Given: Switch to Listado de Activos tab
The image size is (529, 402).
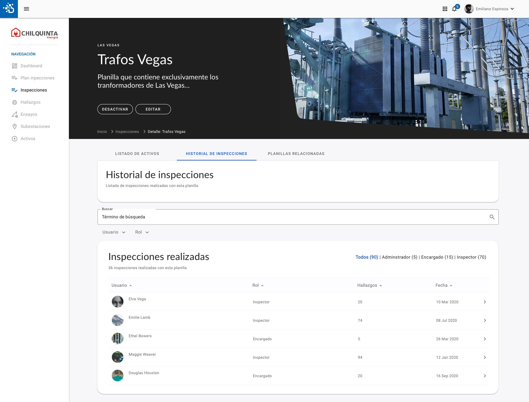Looking at the screenshot, I should click(137, 154).
